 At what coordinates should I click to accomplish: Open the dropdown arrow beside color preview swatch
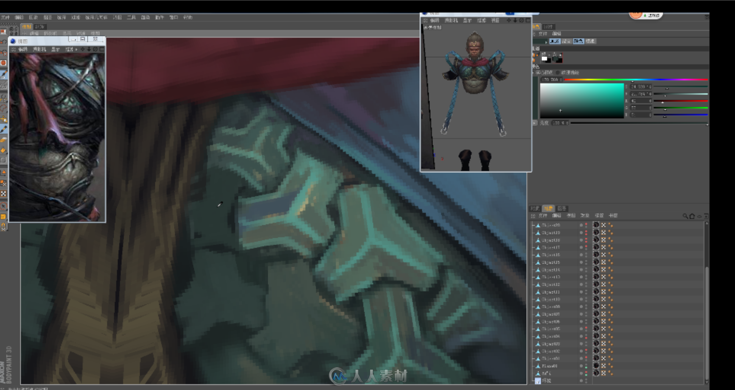coord(546,42)
